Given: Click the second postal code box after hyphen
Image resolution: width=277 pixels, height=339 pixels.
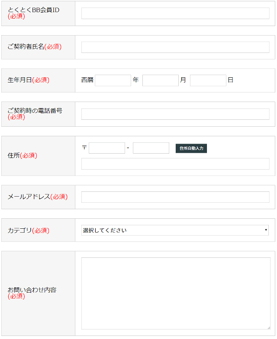Looking at the screenshot, I should pos(151,148).
